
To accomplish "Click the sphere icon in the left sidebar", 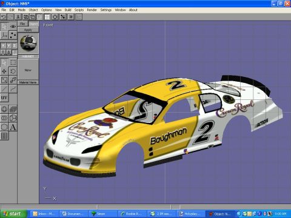I will 4,110.
